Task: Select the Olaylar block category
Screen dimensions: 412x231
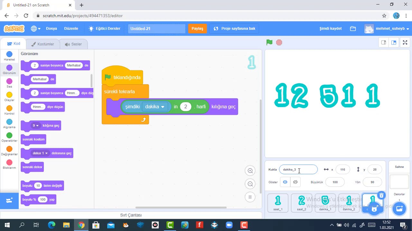Action: (x=9, y=97)
